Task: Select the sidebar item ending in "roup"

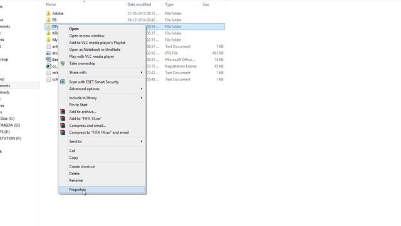Action: [x=4, y=59]
